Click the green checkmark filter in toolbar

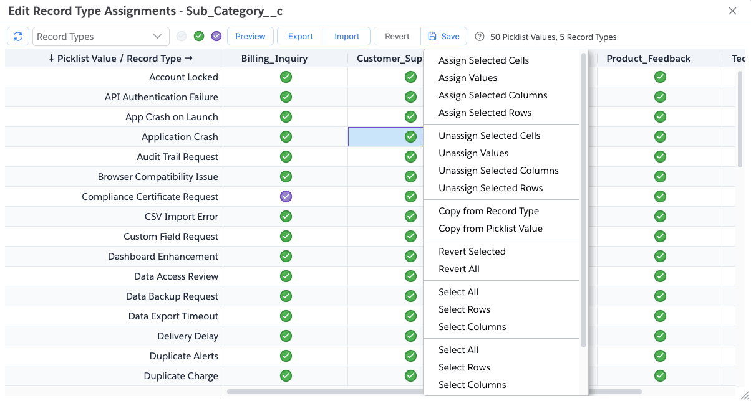(x=199, y=36)
